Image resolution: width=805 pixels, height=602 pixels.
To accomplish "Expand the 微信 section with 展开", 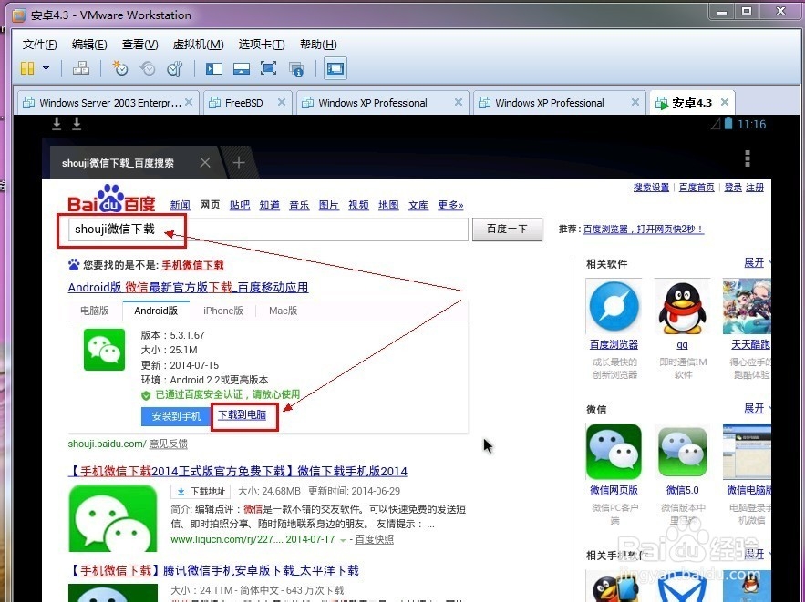I will (x=754, y=409).
